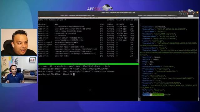The image size is (200, 112).
Task: Click the knoxautopolicy pod name
Action: (69, 40)
